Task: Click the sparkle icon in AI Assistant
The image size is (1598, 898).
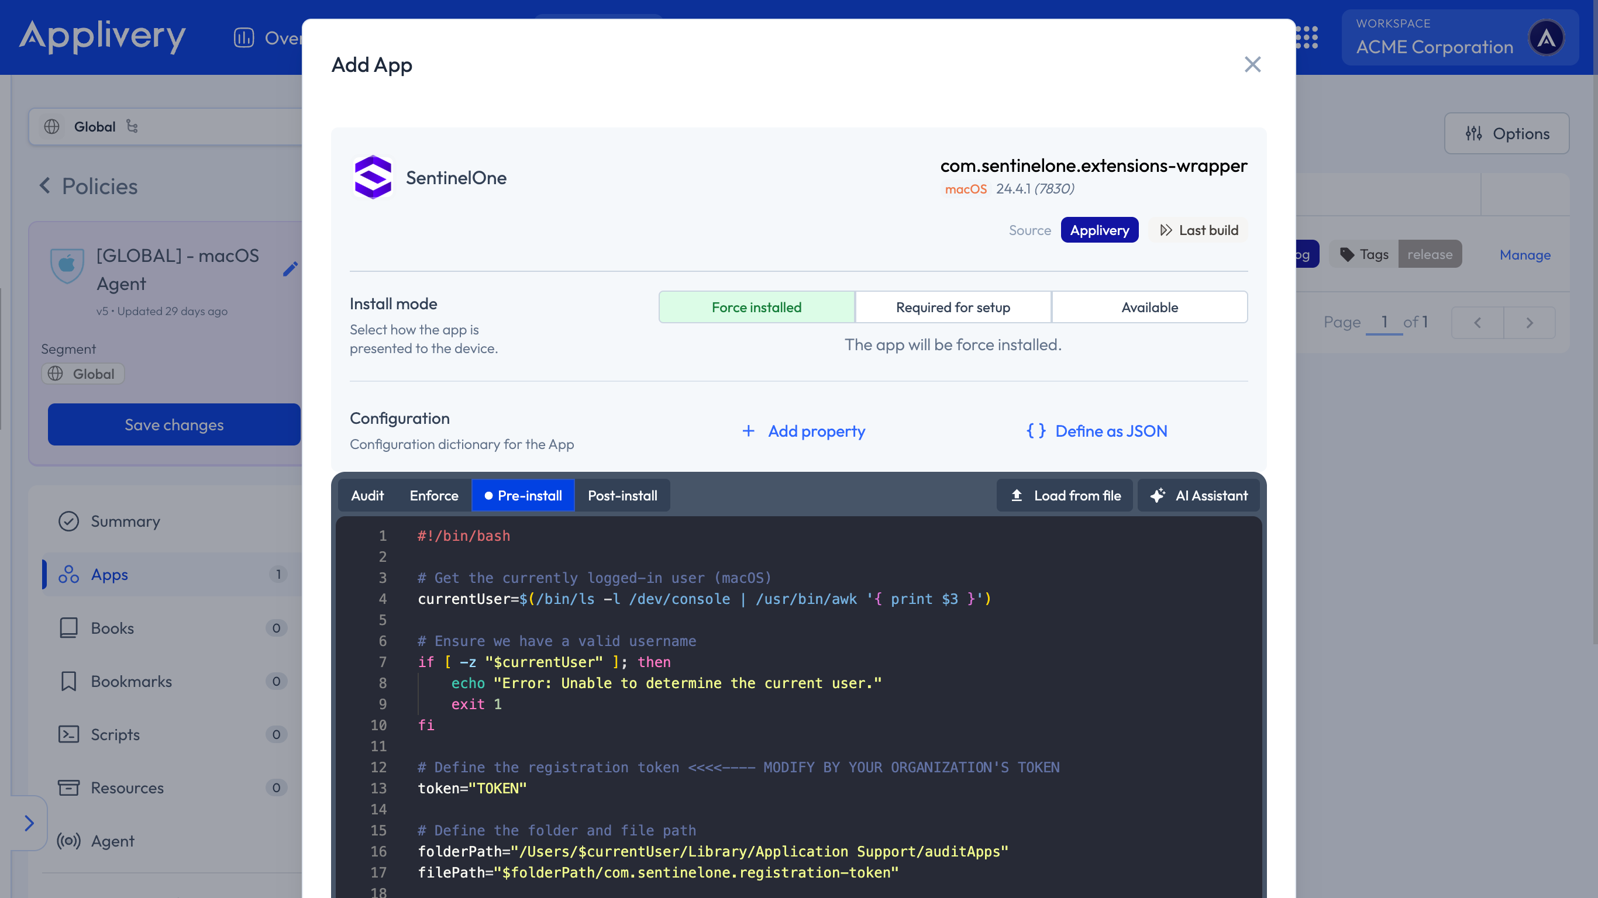Action: tap(1158, 496)
